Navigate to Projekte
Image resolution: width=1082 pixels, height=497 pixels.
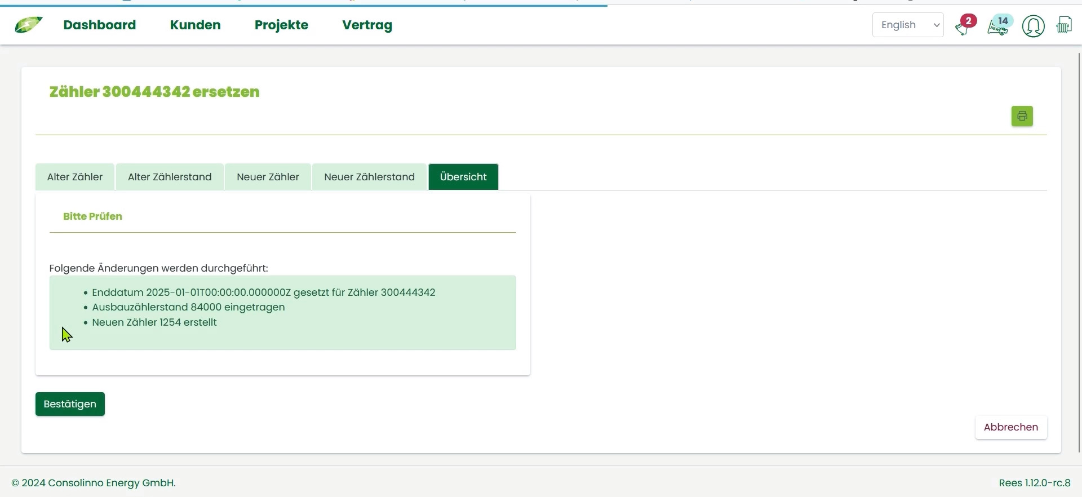(281, 25)
